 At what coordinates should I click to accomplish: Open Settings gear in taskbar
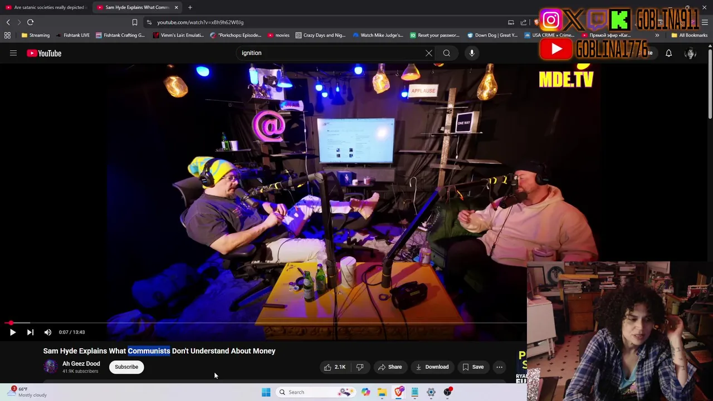click(431, 392)
